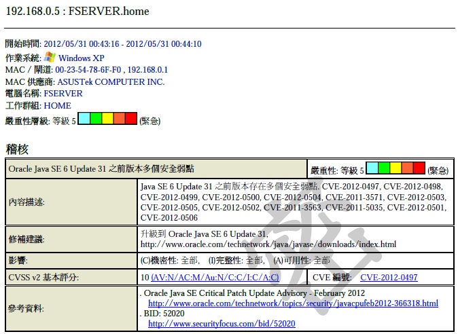Screen dimensions: 458x334
Task: Click the BID: 52020 reference text
Action: pyautogui.click(x=164, y=313)
